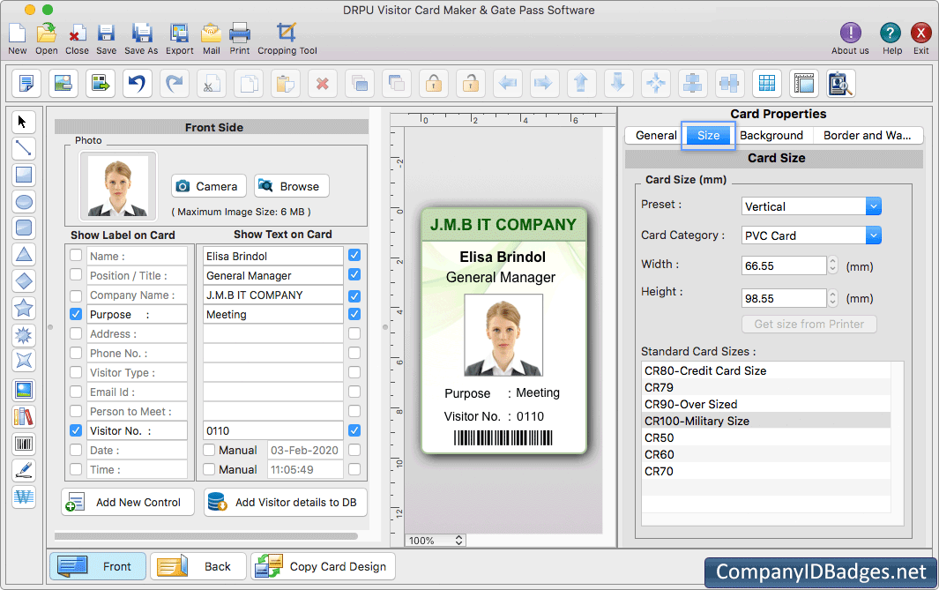Click the Print icon
This screenshot has width=939, height=590.
coord(240,34)
